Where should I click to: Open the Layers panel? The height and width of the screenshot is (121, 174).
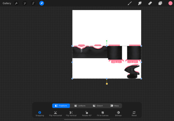(x=160, y=3)
